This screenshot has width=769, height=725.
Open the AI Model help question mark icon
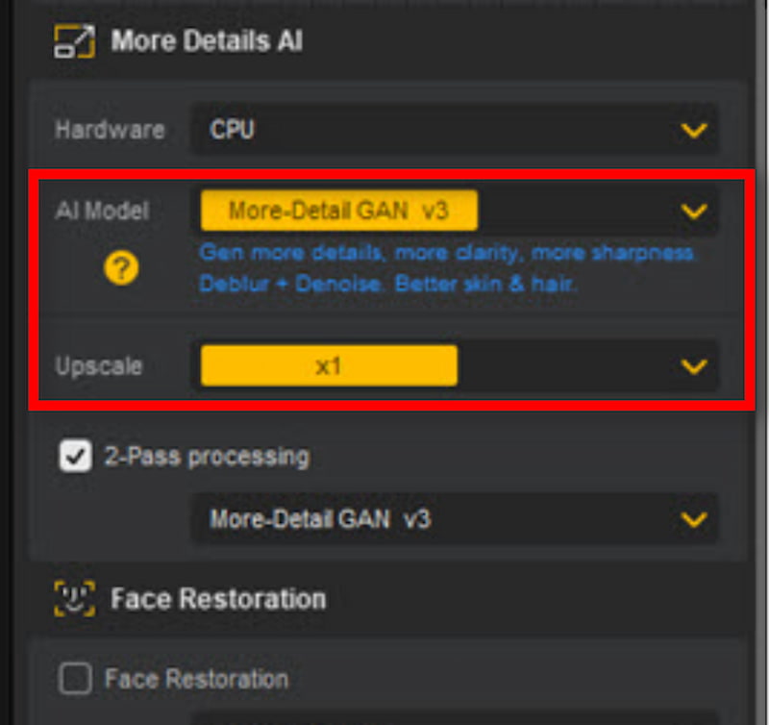pos(121,268)
